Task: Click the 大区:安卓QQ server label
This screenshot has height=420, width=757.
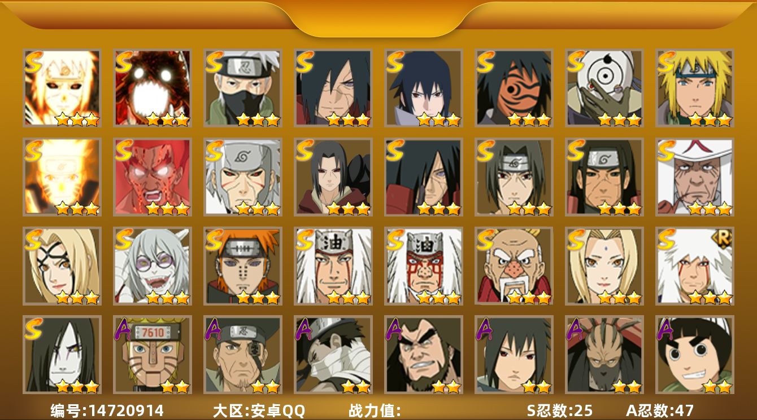Action: coord(259,410)
